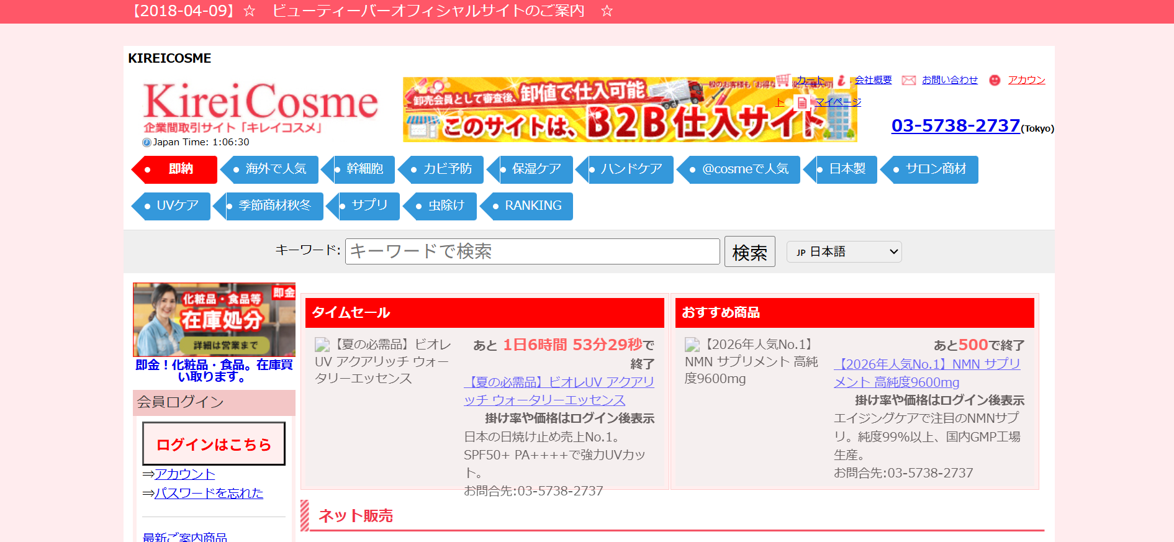Click the 03-5738-2737 phone number link

(955, 126)
